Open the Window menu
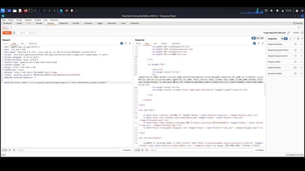 pyautogui.click(x=38, y=20)
